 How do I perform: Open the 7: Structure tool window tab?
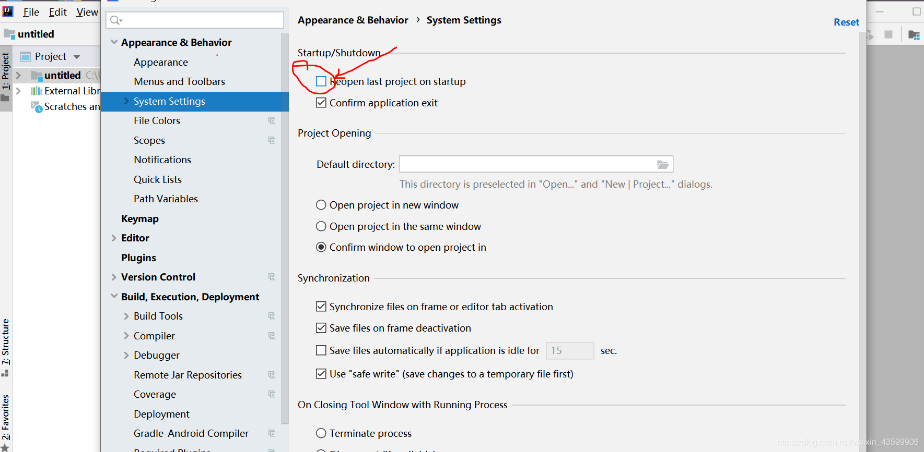(6, 347)
